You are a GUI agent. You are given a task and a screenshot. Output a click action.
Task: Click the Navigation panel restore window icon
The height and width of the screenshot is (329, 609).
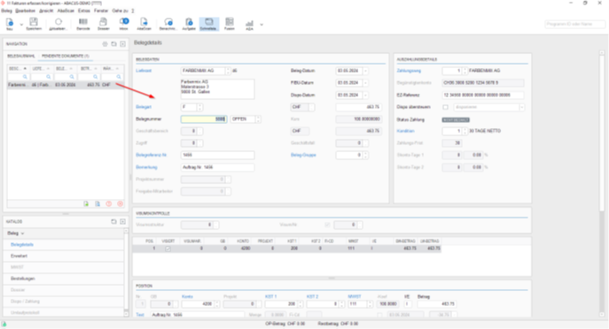coord(113,44)
